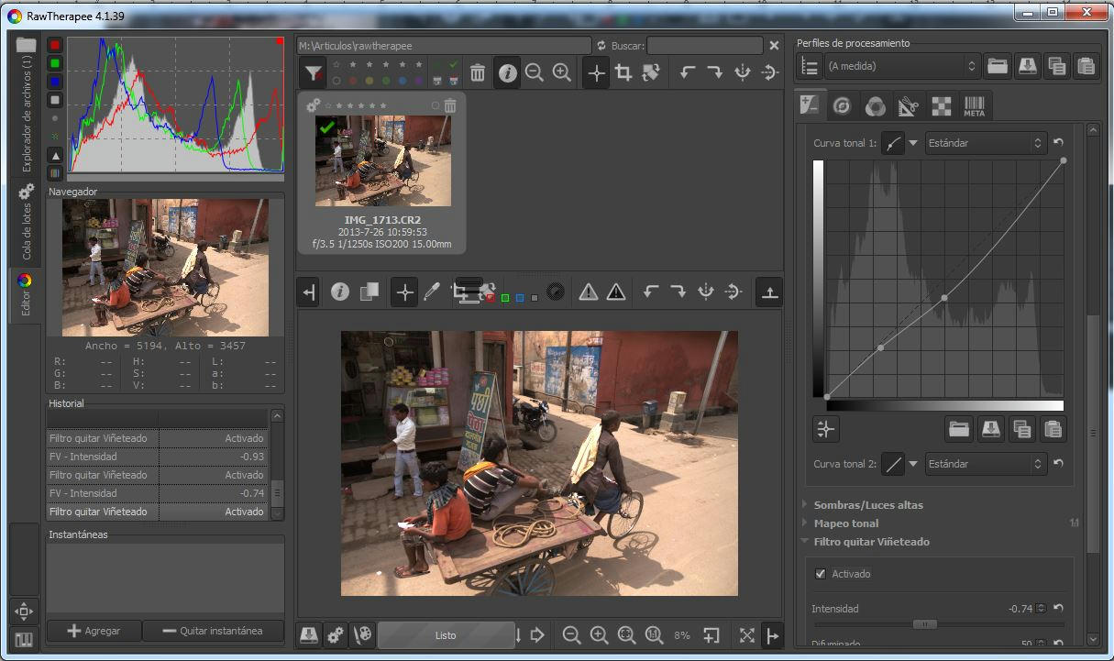Toggle red channel in histogram
The width and height of the screenshot is (1114, 661).
click(55, 45)
